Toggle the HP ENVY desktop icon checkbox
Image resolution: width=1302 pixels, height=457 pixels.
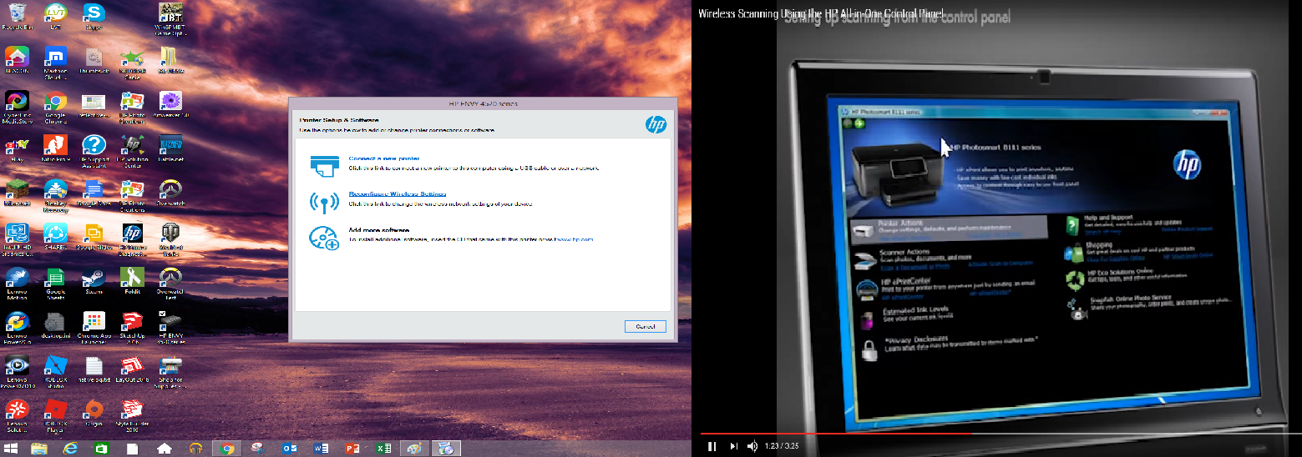(163, 314)
